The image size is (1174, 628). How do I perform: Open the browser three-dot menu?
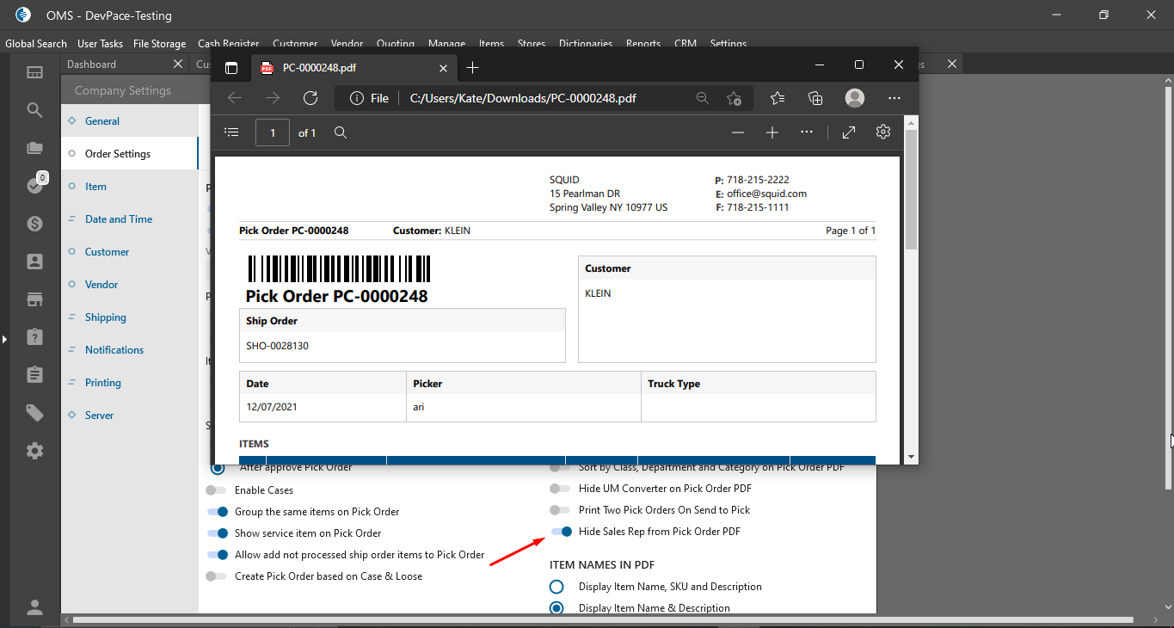coord(894,98)
